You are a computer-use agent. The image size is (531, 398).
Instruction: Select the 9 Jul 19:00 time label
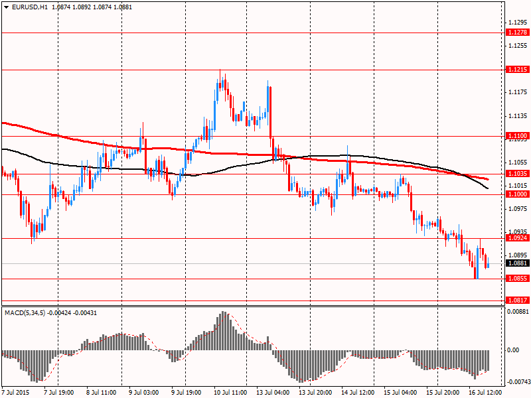point(186,393)
